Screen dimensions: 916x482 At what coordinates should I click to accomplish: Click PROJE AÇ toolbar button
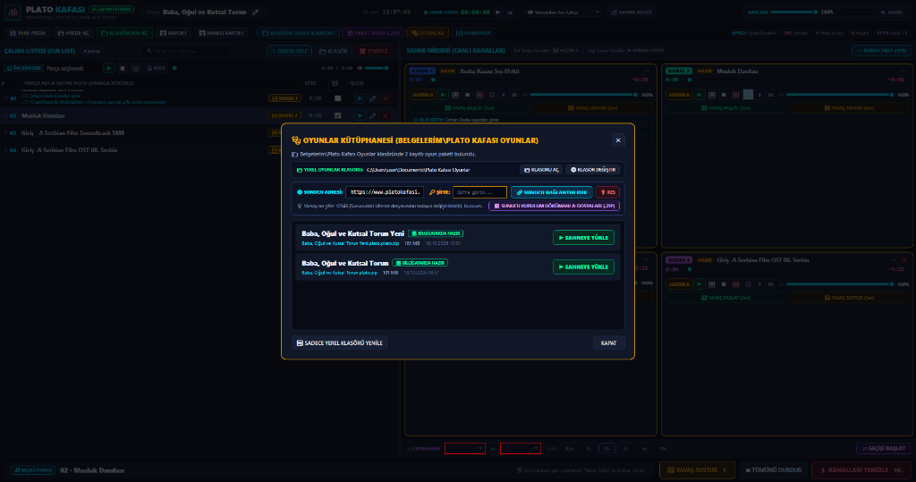[x=73, y=33]
